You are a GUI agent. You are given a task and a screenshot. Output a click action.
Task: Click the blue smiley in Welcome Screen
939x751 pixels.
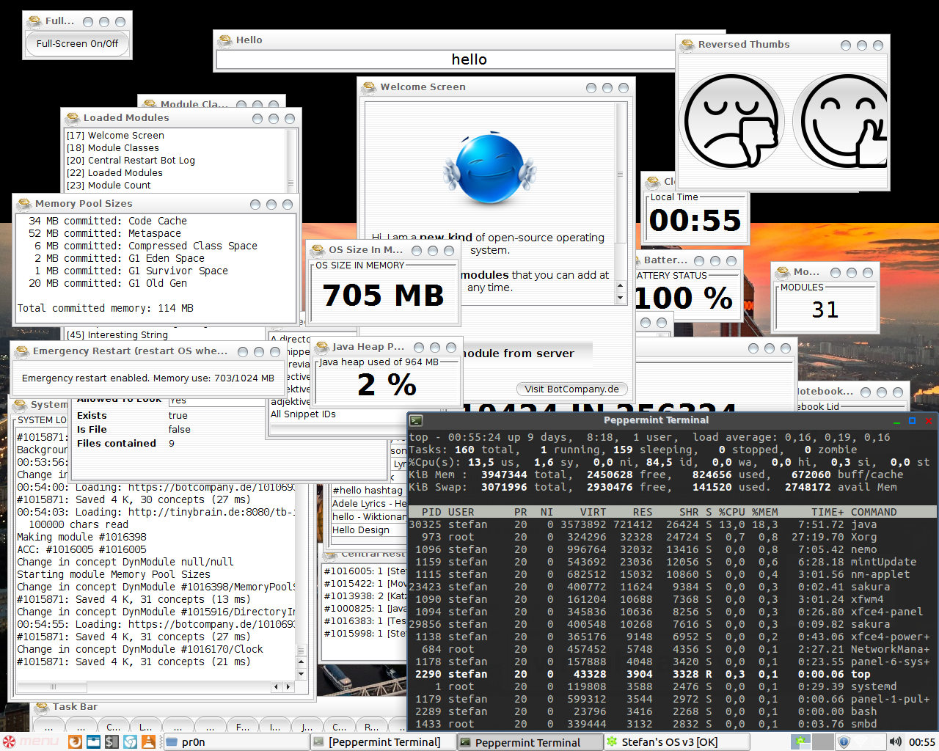(x=489, y=169)
